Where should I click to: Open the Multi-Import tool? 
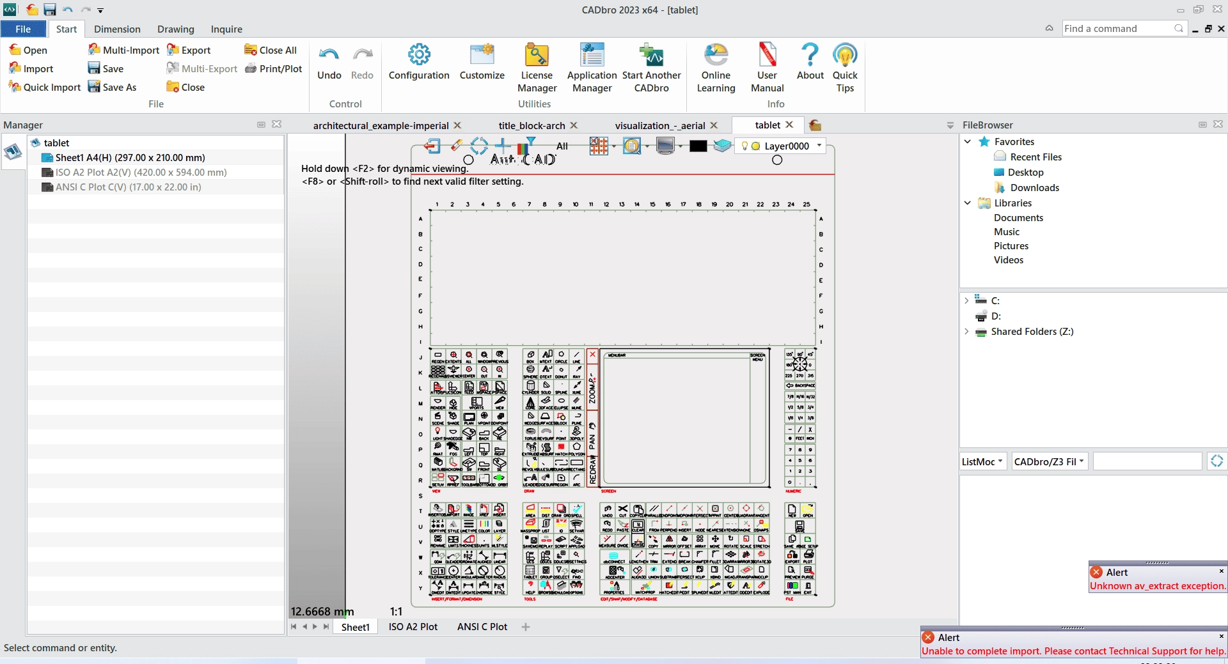[x=123, y=50]
